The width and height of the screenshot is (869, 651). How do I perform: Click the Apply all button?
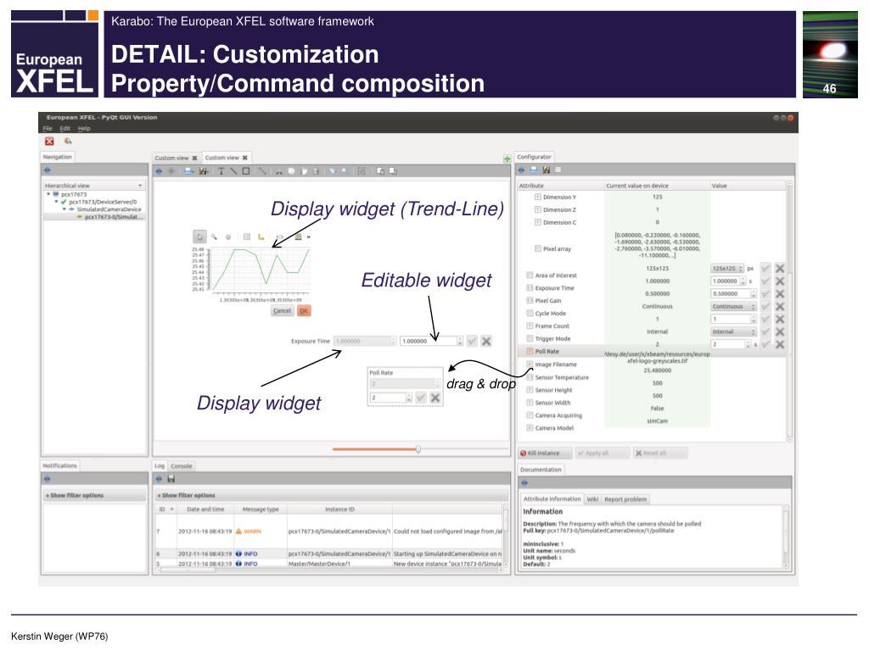coord(603,453)
